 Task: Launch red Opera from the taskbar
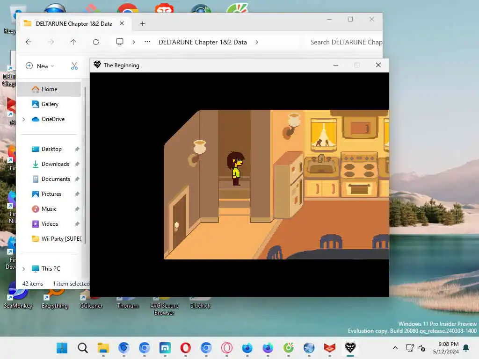tap(185, 348)
